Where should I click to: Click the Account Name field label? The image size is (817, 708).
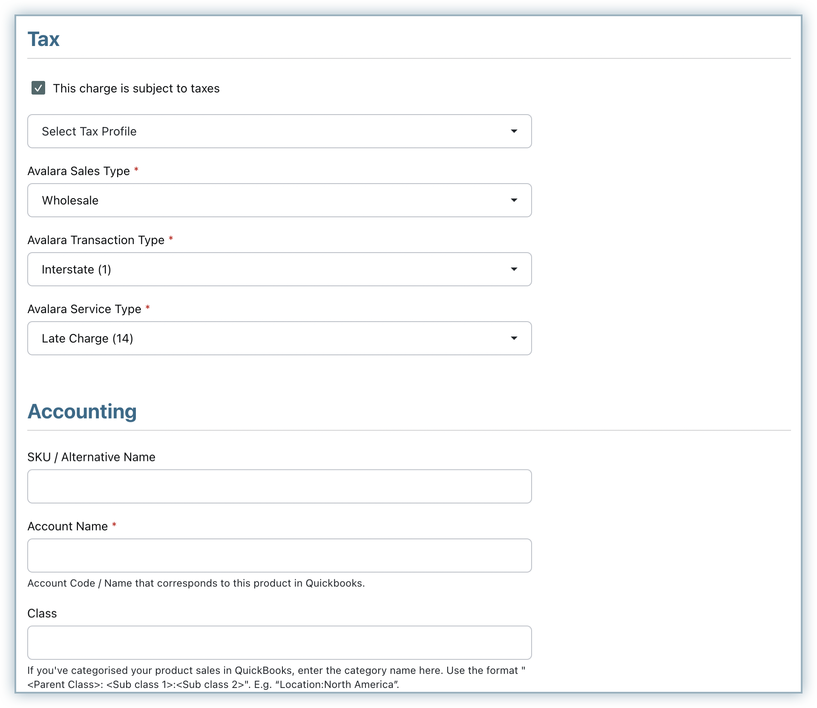point(67,527)
